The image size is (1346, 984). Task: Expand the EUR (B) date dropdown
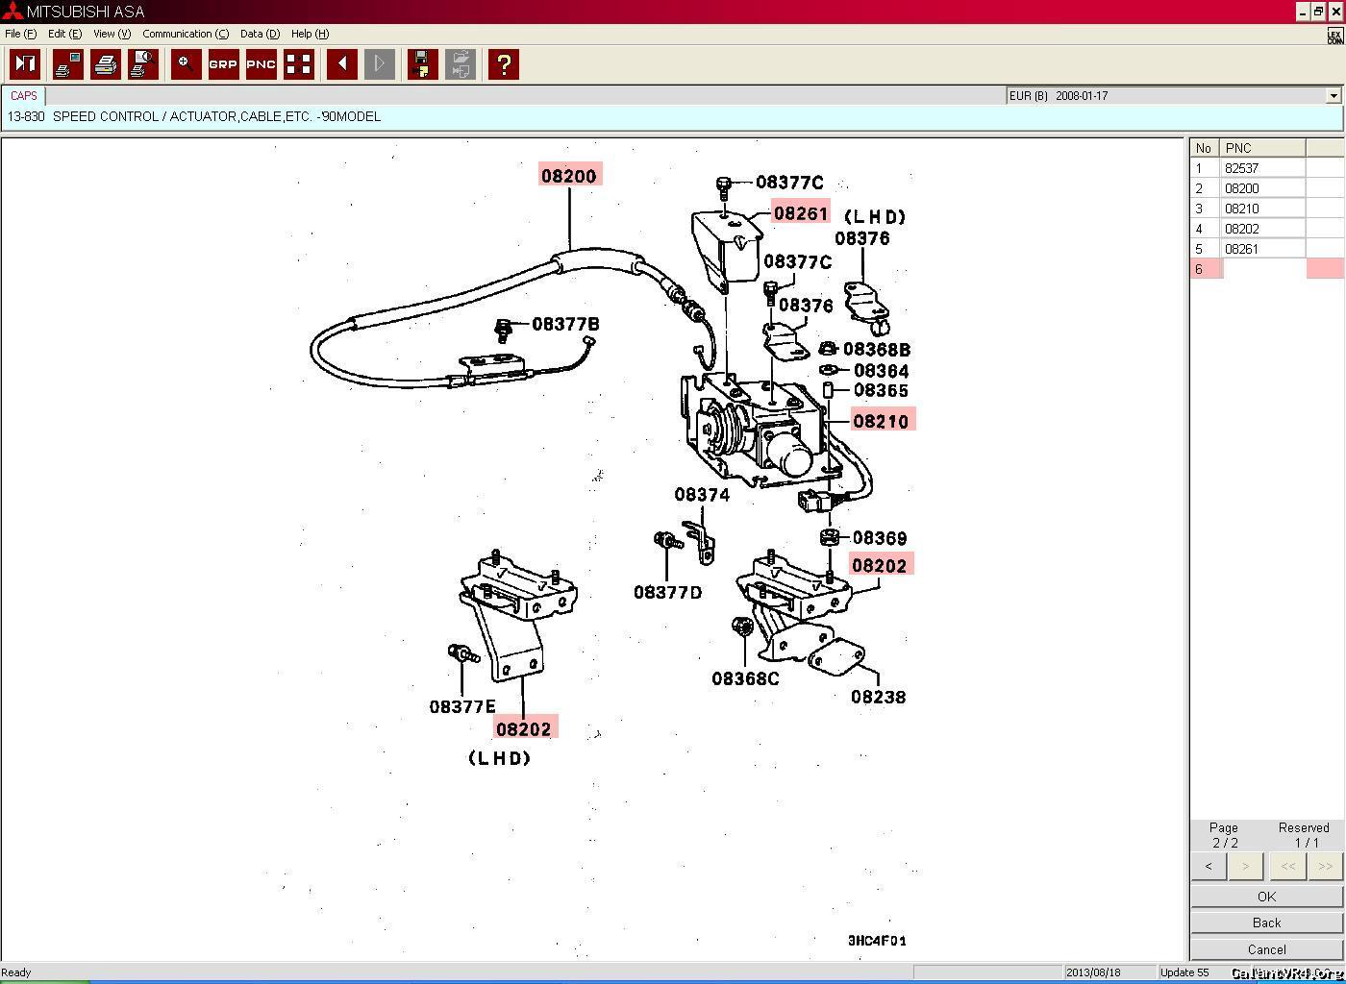click(1333, 96)
